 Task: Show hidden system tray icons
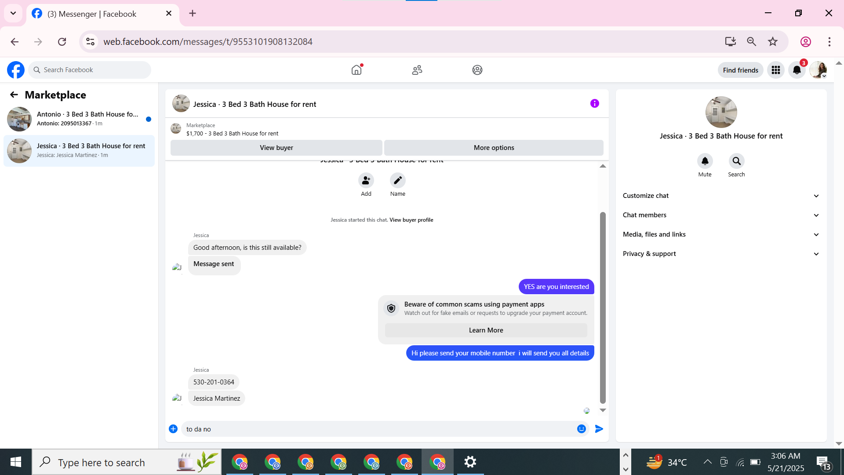coord(707,462)
